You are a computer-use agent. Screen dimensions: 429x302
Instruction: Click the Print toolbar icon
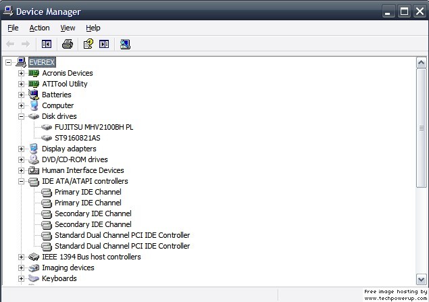pos(68,44)
